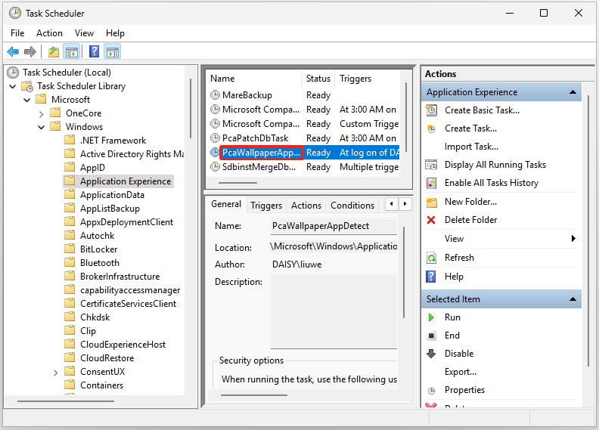Open the View submenu arrow in Actions
The image size is (599, 430).
(573, 239)
